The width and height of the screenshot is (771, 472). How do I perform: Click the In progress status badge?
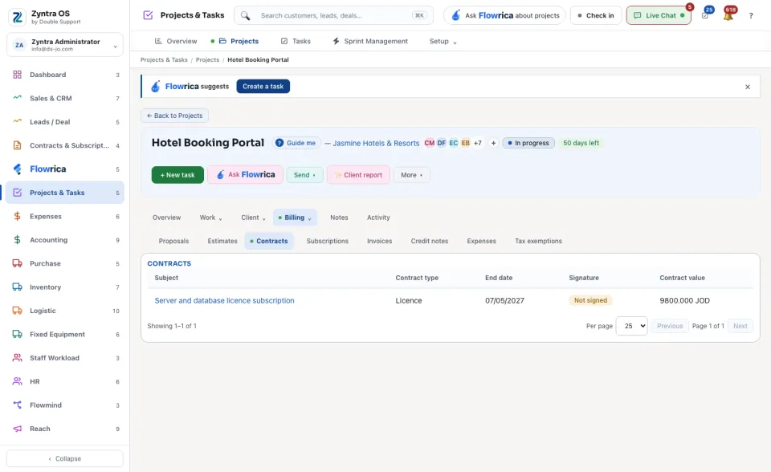(x=528, y=143)
